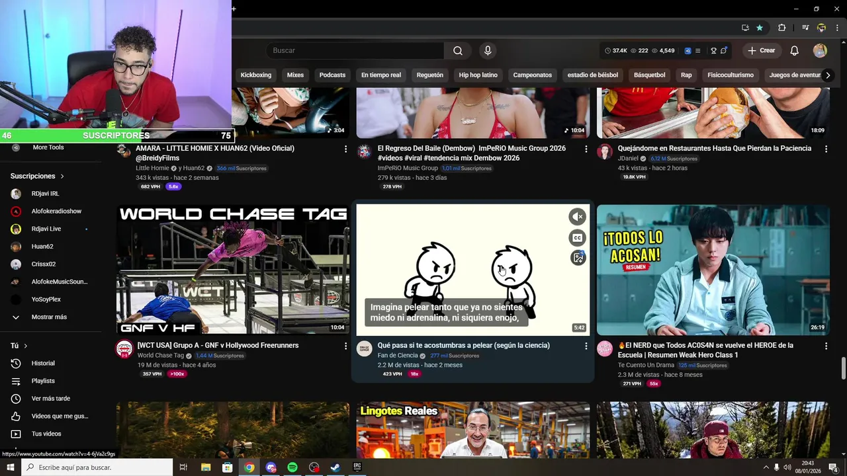Mute the preview video speaker icon
The width and height of the screenshot is (847, 476).
pos(578,217)
